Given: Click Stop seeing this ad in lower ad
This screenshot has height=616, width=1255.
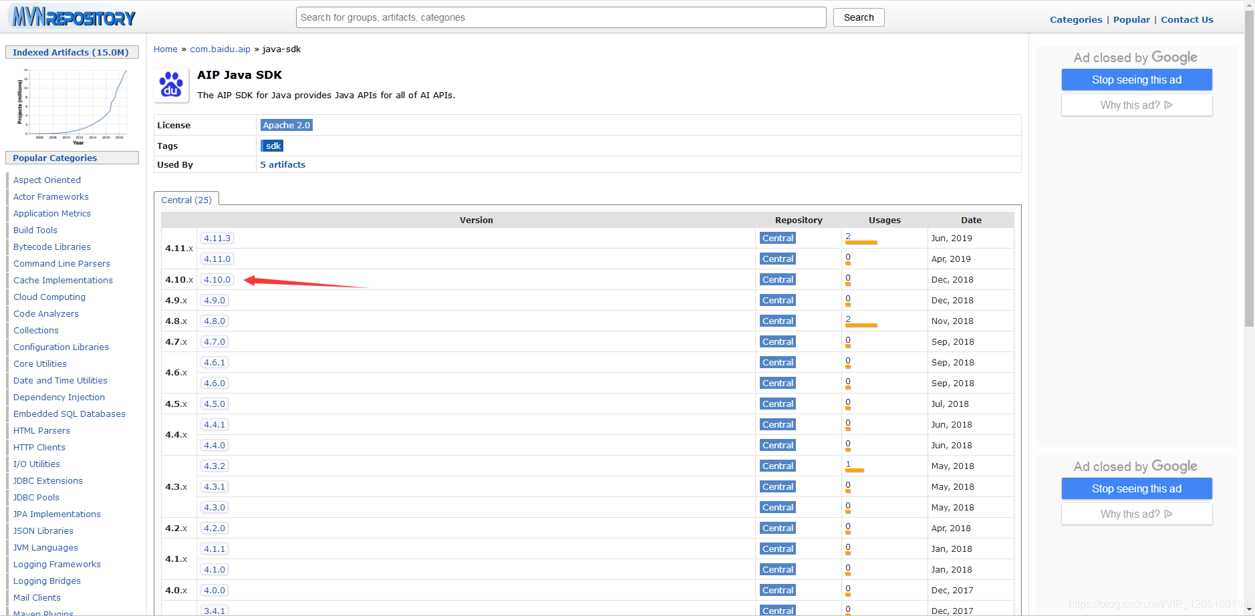Looking at the screenshot, I should coord(1136,488).
